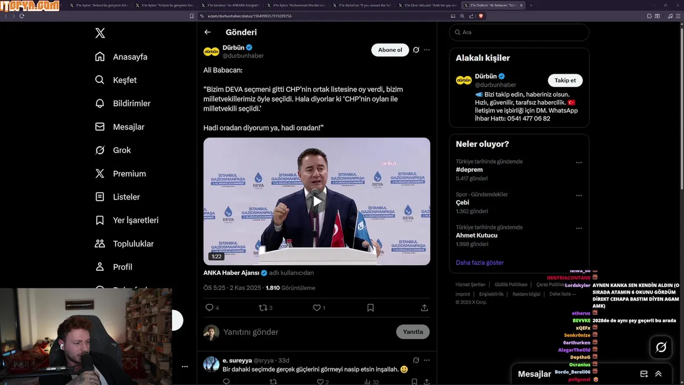Click the Grok icon on e. sureyya's reply
This screenshot has width=684, height=385.
tap(416, 360)
